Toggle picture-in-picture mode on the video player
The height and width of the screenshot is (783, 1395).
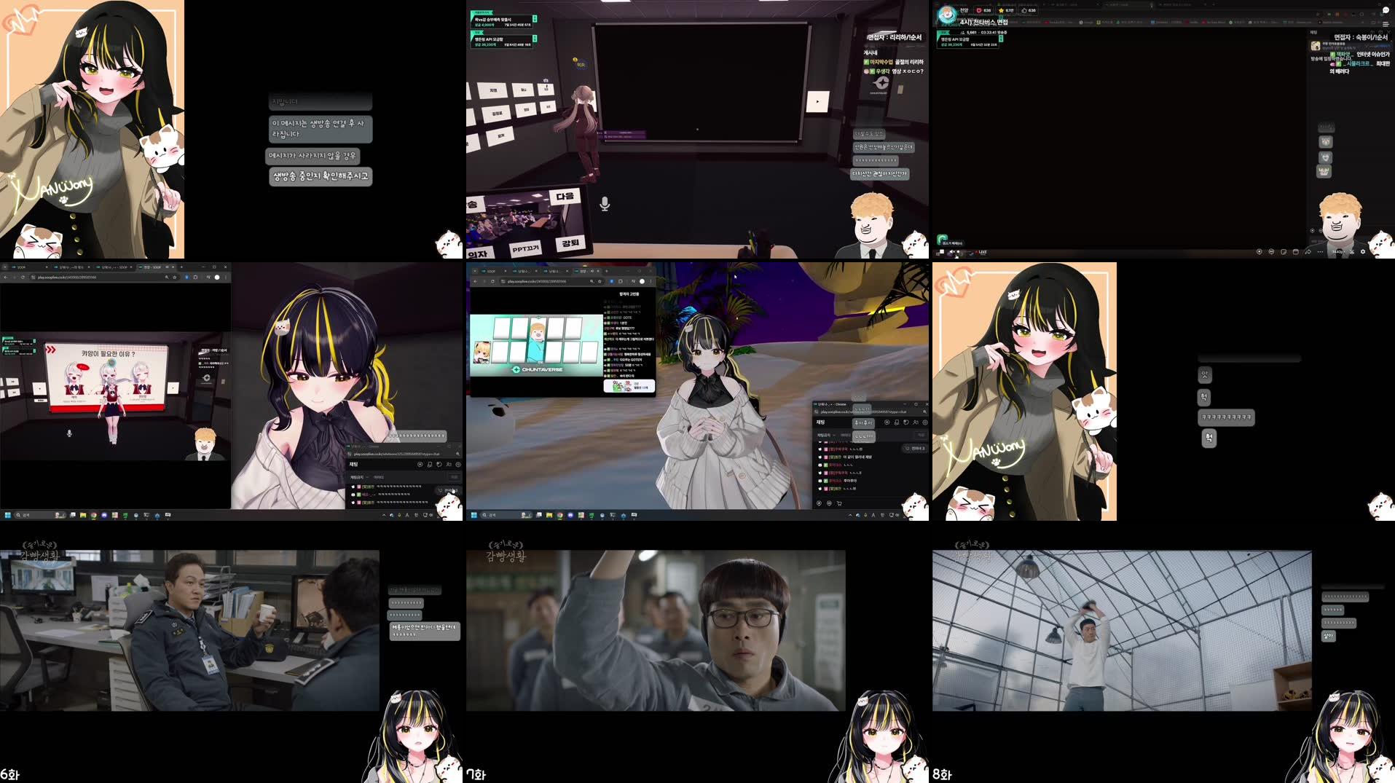click(1296, 252)
